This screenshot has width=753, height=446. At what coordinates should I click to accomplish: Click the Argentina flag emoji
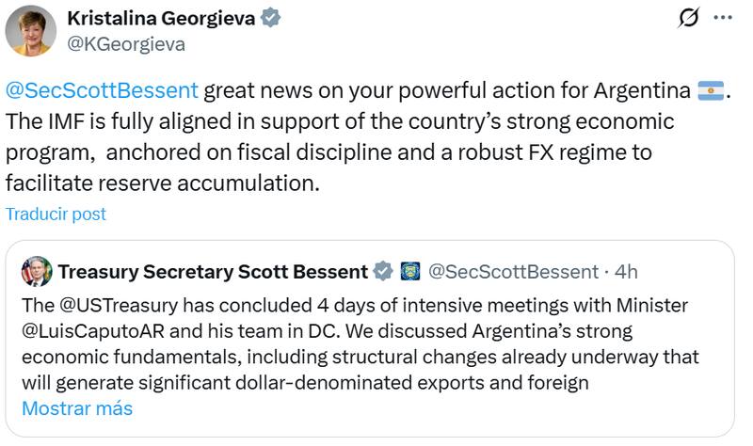click(710, 92)
